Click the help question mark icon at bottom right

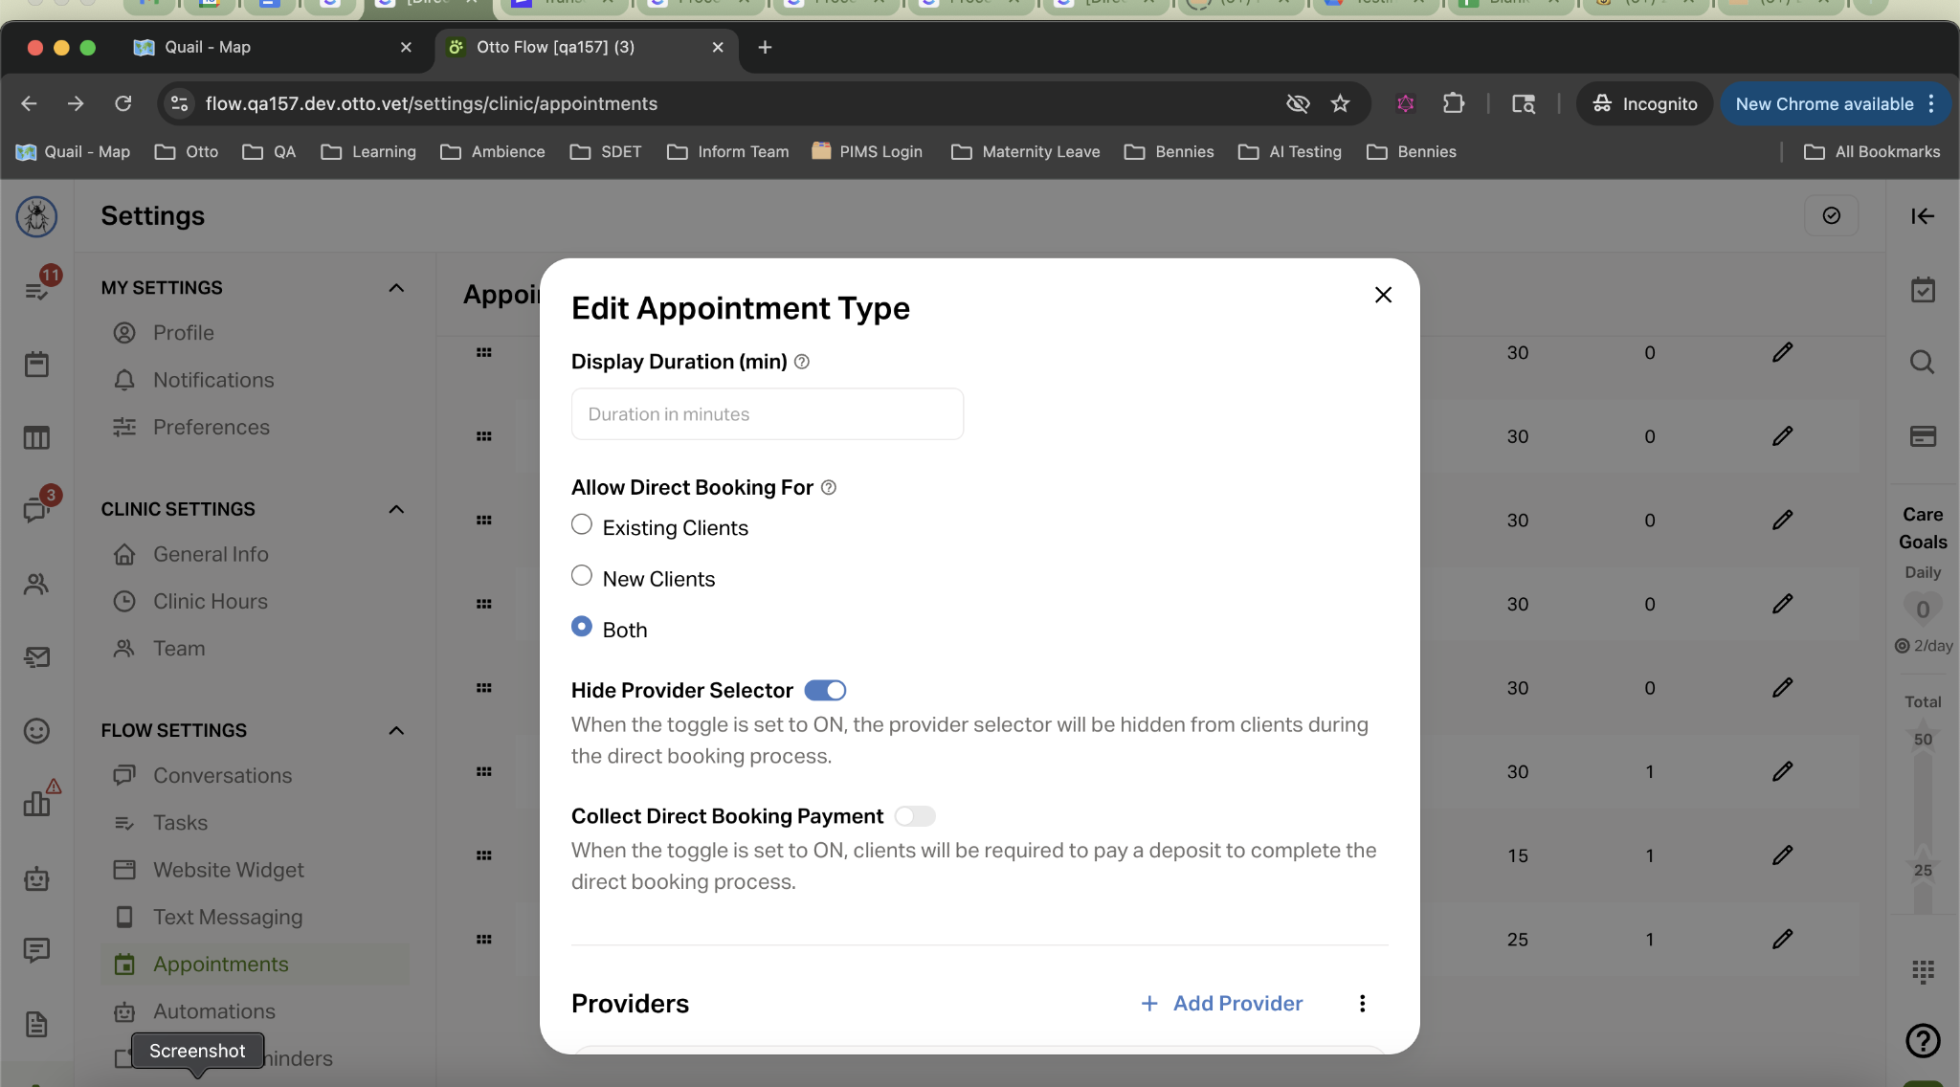[1922, 1040]
